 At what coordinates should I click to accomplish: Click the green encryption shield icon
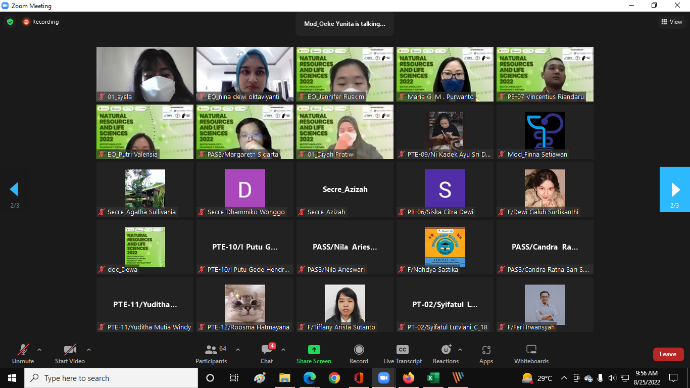[10, 22]
